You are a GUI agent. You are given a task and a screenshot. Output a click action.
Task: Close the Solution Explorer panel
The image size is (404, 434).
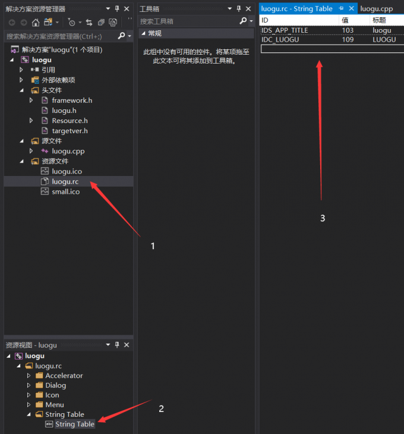point(127,9)
